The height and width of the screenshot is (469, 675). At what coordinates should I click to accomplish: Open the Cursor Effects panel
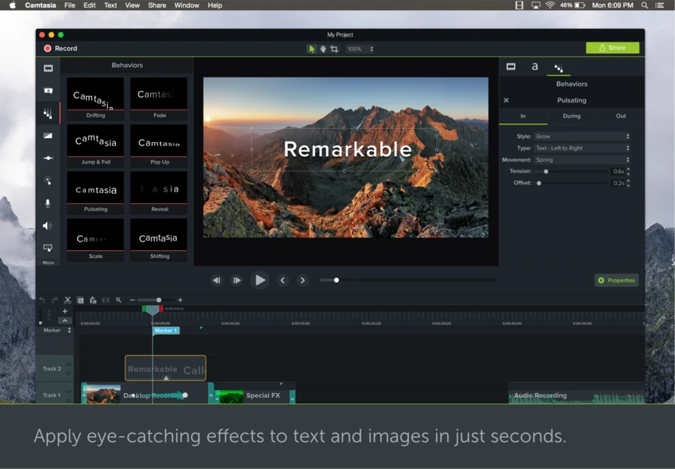coord(47,181)
